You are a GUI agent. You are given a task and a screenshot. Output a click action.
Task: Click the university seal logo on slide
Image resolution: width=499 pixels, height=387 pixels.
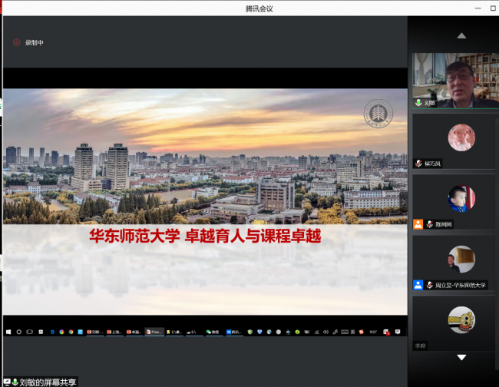378,114
